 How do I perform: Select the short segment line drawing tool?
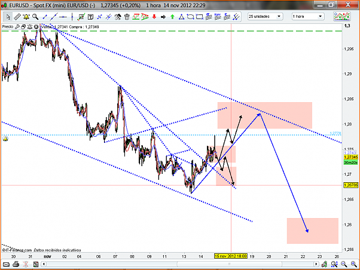45,17
